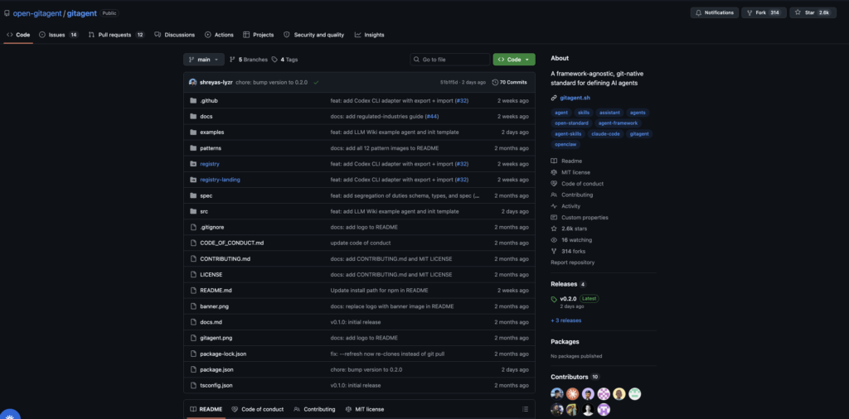The width and height of the screenshot is (849, 419).
Task: View the 5 Branches list
Action: point(248,60)
